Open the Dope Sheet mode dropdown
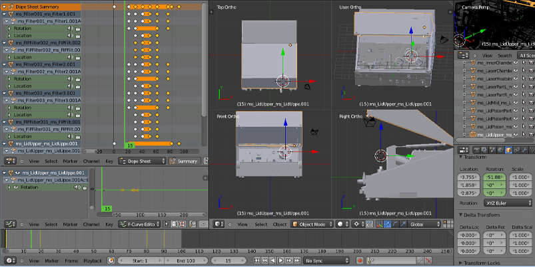 click(142, 161)
